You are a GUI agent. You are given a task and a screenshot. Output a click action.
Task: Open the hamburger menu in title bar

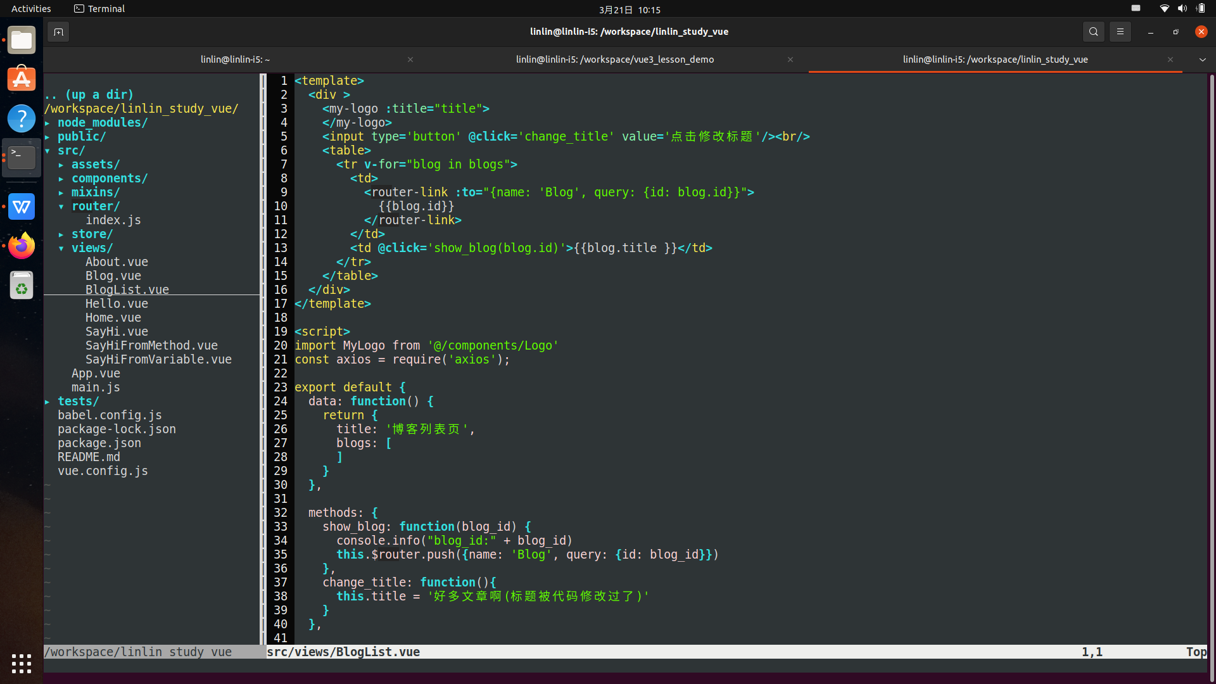[x=1120, y=32]
